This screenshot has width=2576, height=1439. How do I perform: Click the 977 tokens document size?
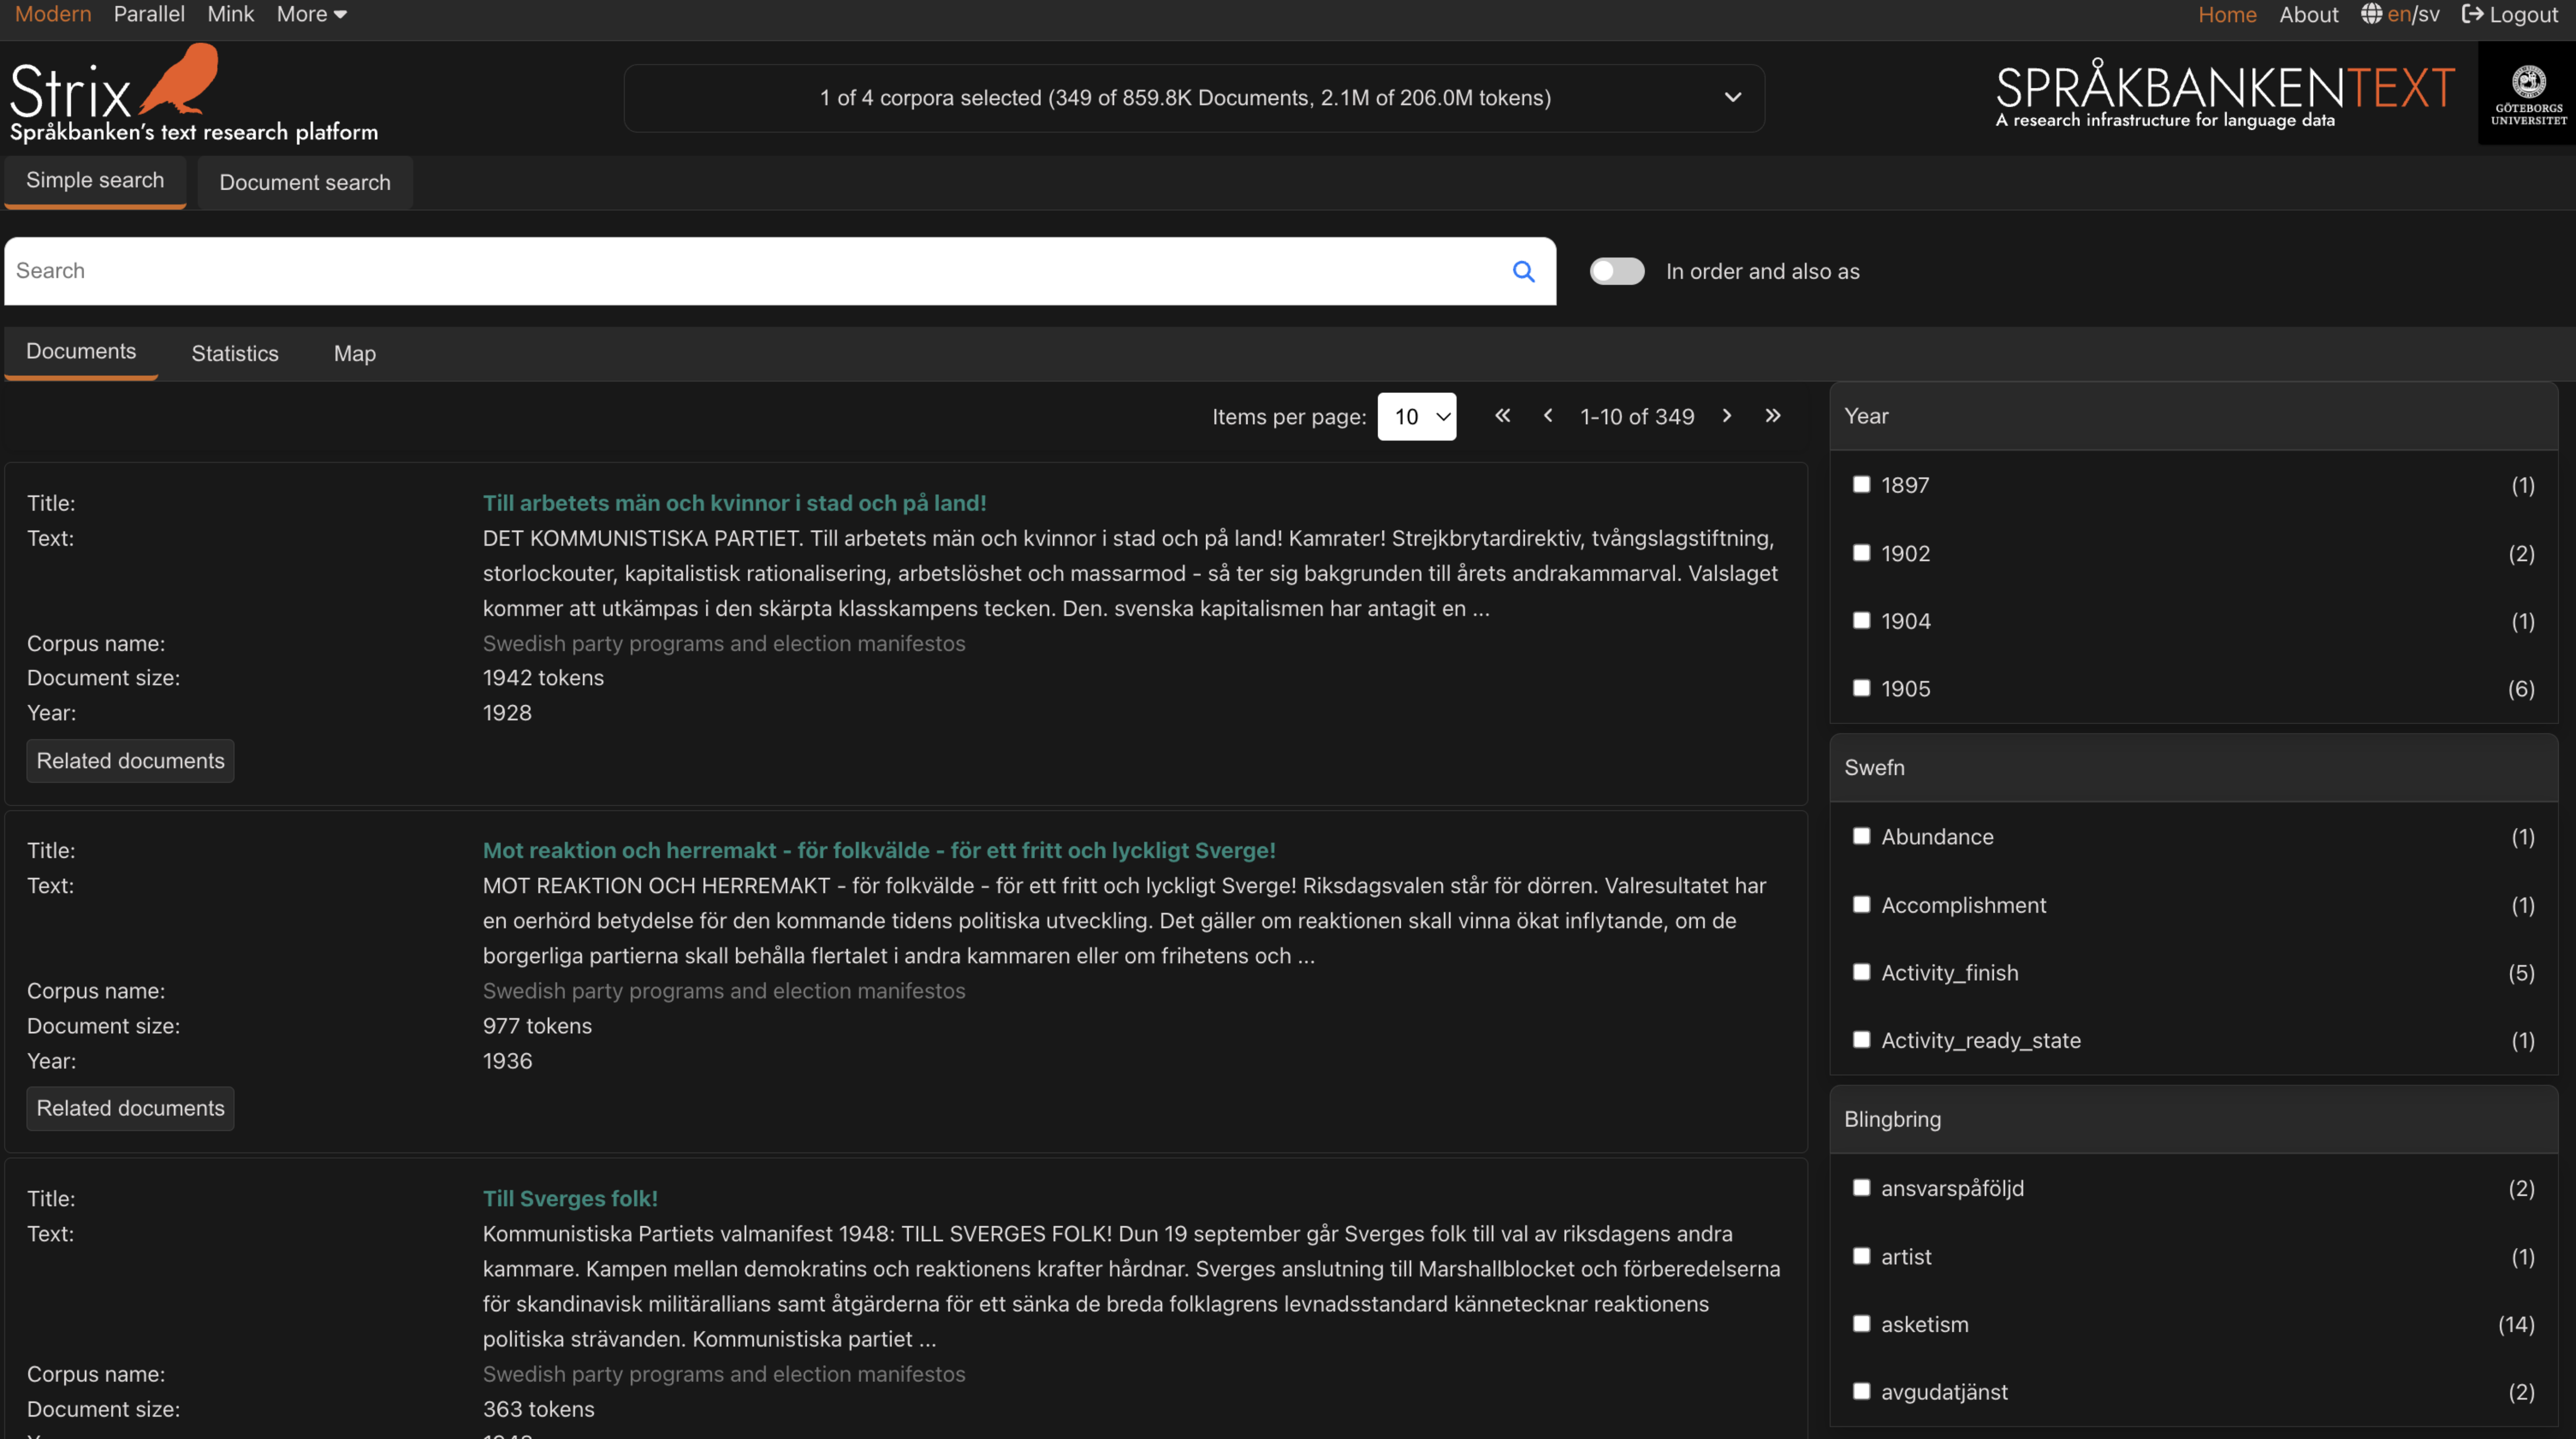(537, 1026)
